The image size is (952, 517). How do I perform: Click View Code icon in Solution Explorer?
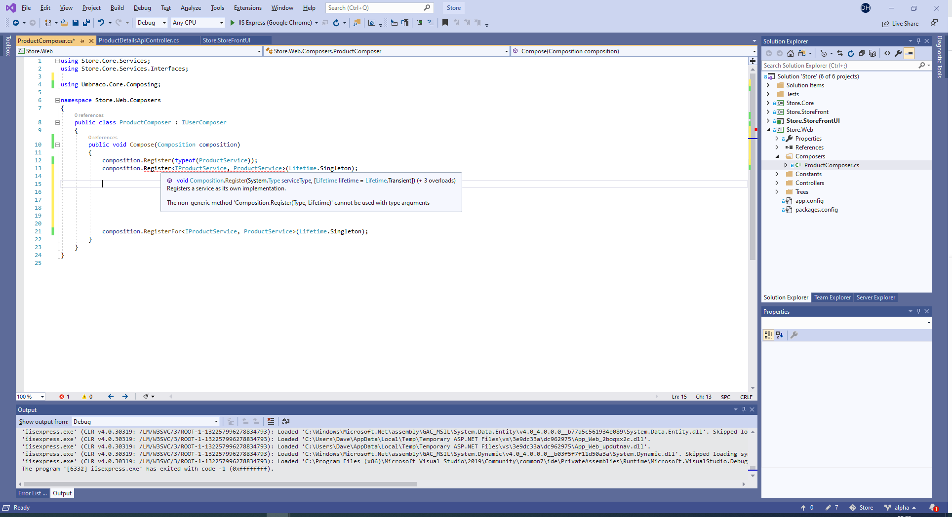click(x=887, y=53)
